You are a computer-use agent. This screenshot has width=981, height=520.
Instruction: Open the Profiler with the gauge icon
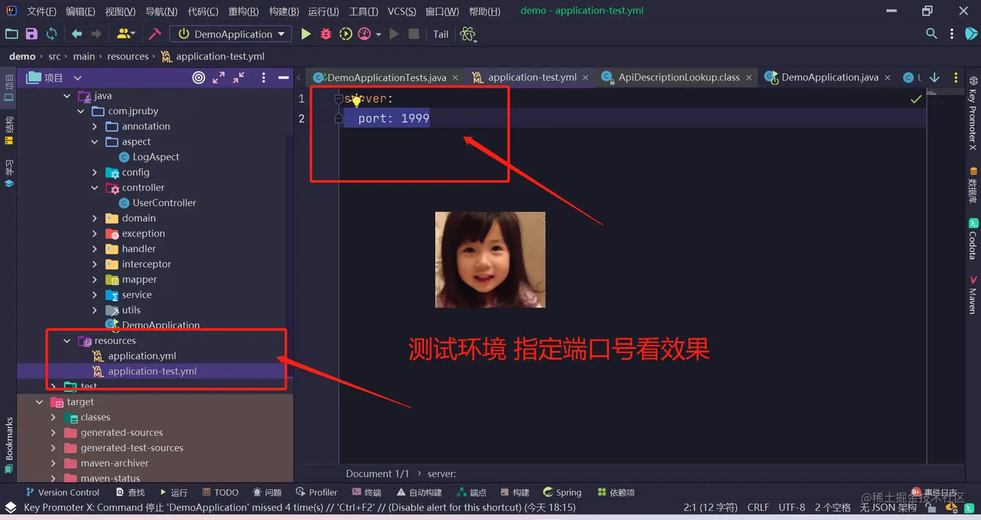click(365, 34)
